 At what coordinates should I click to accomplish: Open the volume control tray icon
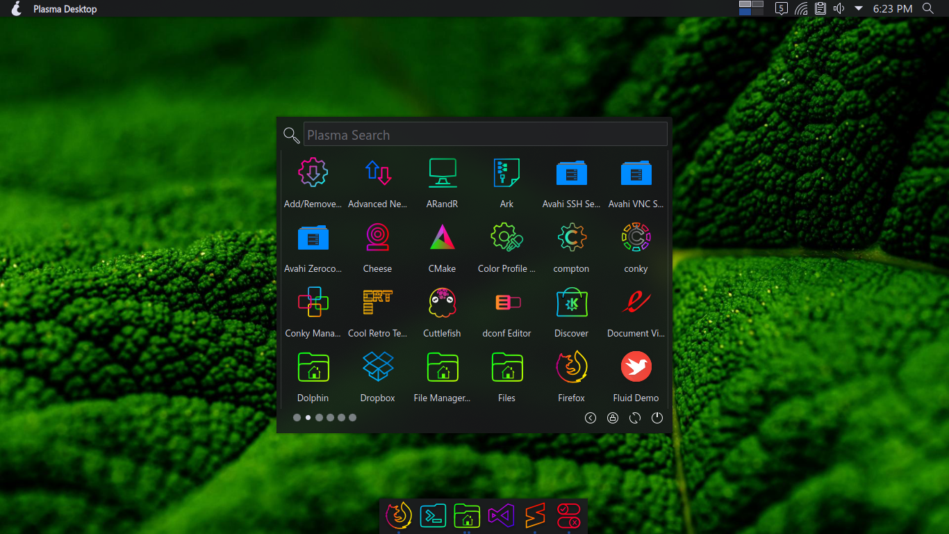pyautogui.click(x=839, y=8)
